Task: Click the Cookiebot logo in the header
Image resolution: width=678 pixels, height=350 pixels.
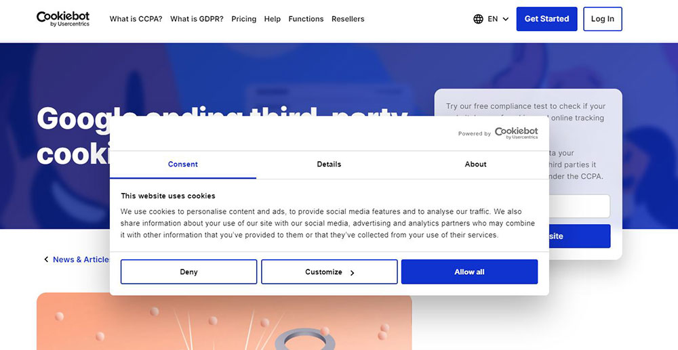Action: (x=62, y=19)
